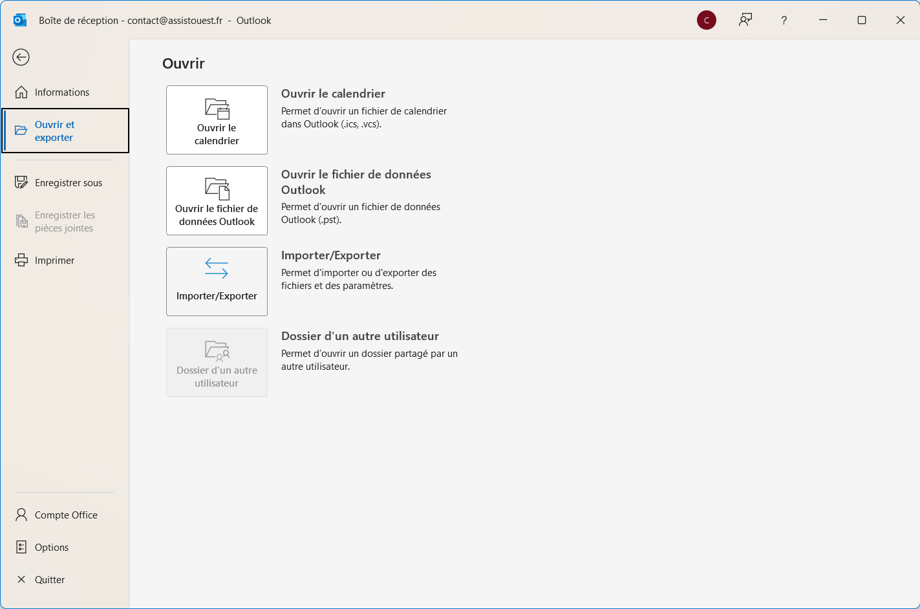Open Help question mark
920x609 pixels.
(x=784, y=21)
